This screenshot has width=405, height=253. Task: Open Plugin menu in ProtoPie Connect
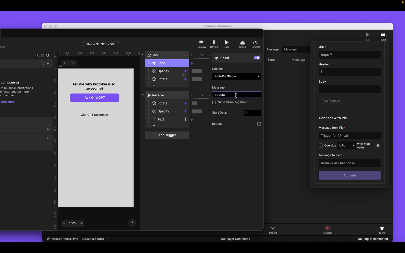[383, 36]
